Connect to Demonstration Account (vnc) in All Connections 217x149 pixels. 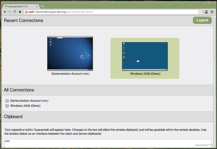tap(29, 101)
